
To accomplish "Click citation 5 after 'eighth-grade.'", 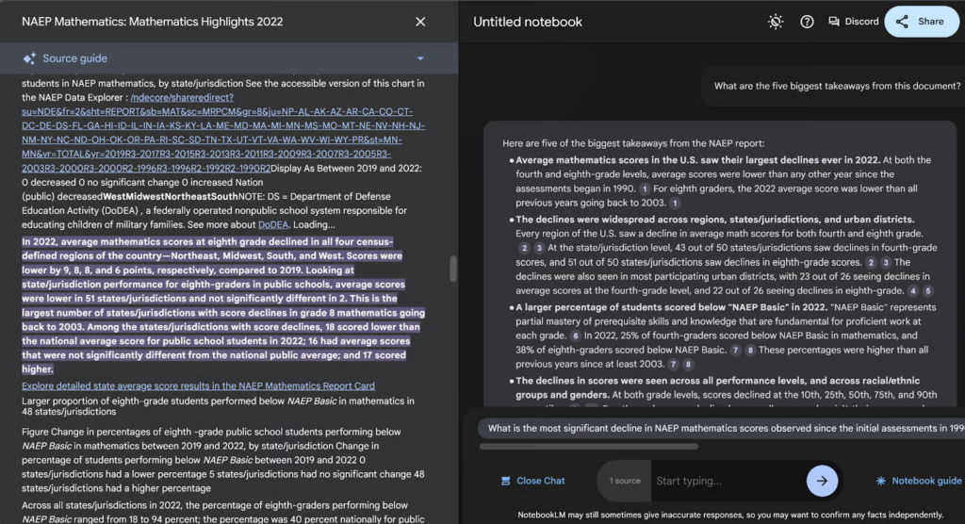I will (x=928, y=290).
